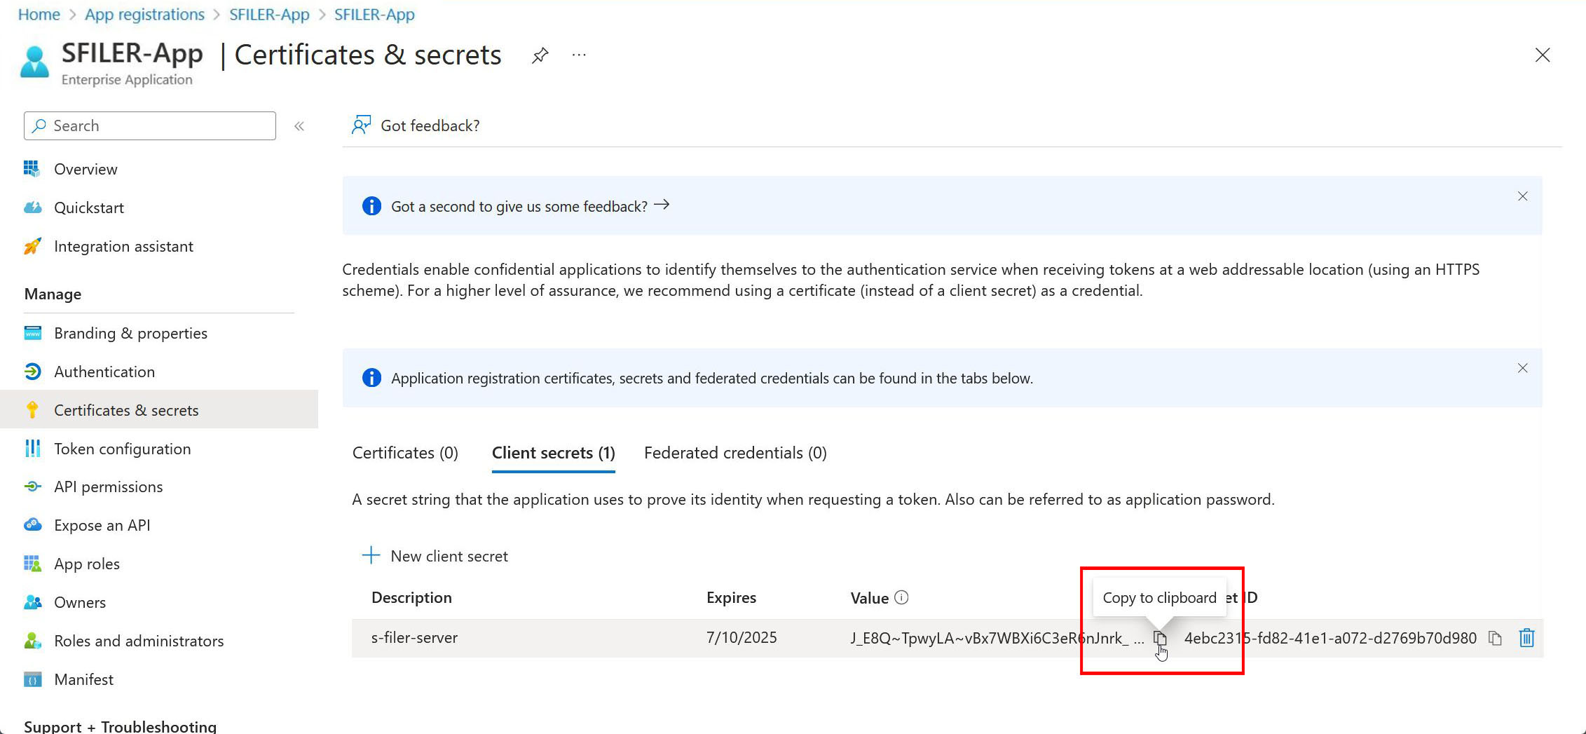Image resolution: width=1586 pixels, height=734 pixels.
Task: Click the s-filer-server description cell
Action: (414, 637)
